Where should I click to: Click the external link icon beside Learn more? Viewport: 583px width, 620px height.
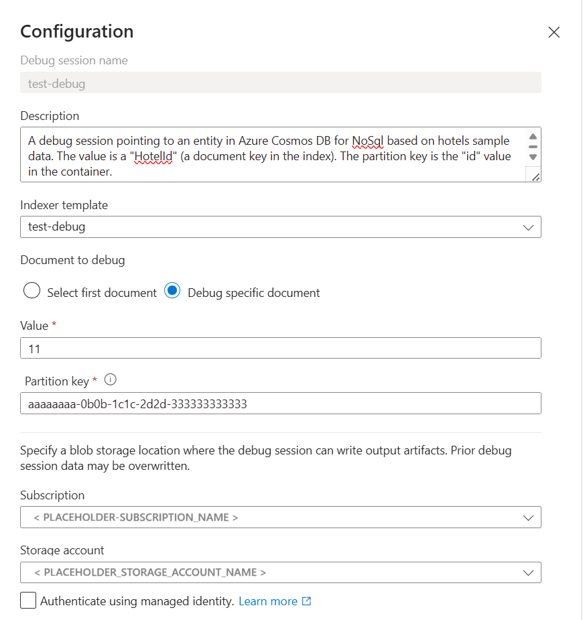tap(307, 601)
